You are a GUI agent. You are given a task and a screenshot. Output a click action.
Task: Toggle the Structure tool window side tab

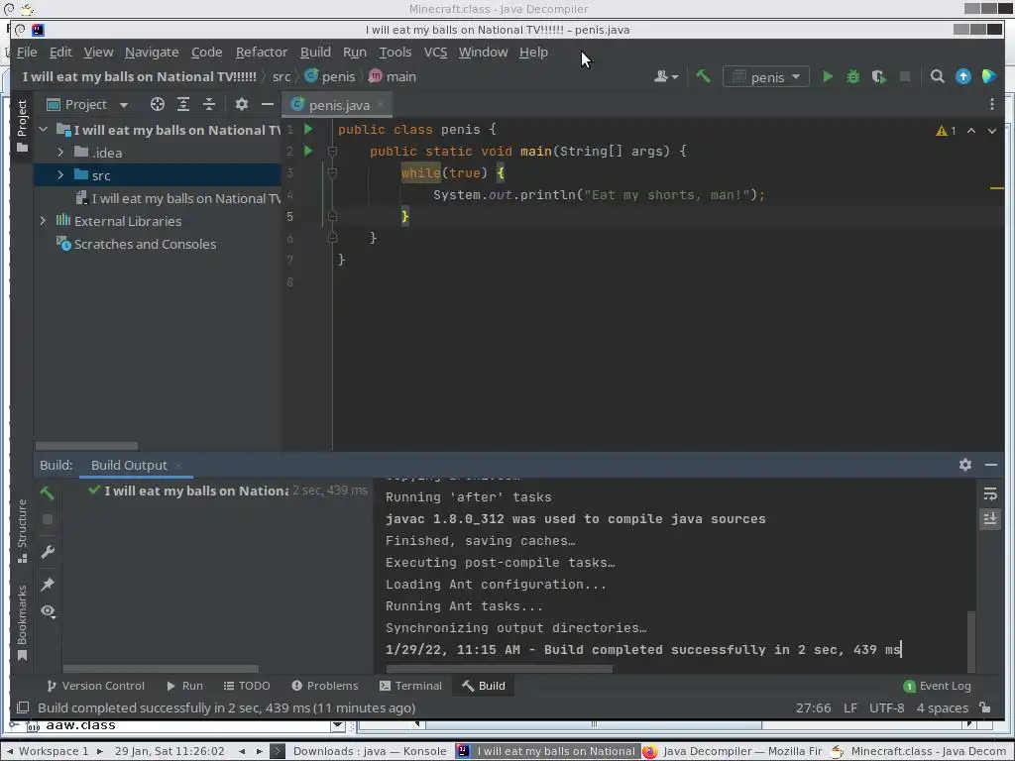pyautogui.click(x=22, y=531)
